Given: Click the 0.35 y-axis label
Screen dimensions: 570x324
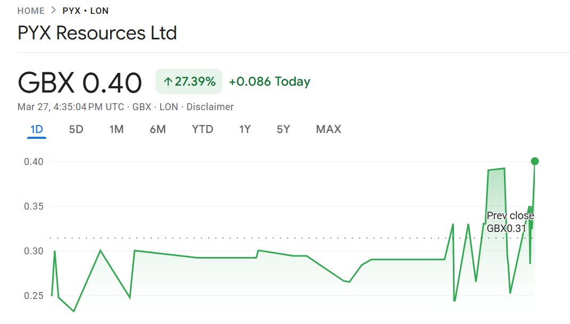Looking at the screenshot, I should pos(34,206).
